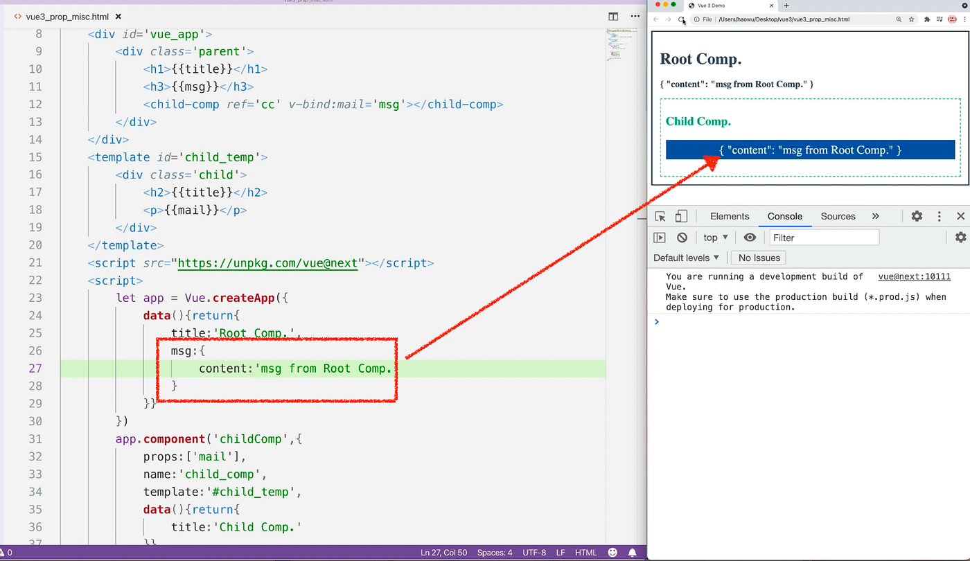This screenshot has width=970, height=561.
Task: Show the console sidebar icon
Action: point(660,238)
